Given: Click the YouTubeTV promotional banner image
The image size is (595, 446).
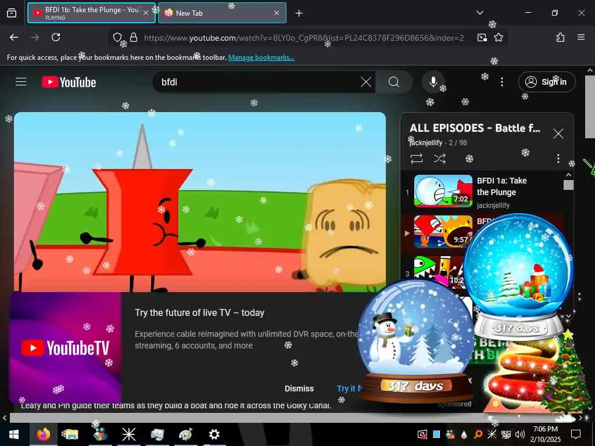Looking at the screenshot, I should pos(65,347).
